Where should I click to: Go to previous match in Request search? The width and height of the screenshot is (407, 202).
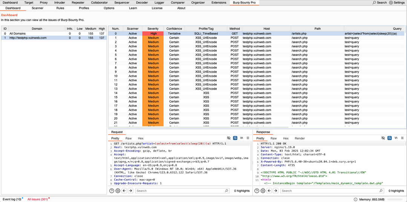pos(124,191)
